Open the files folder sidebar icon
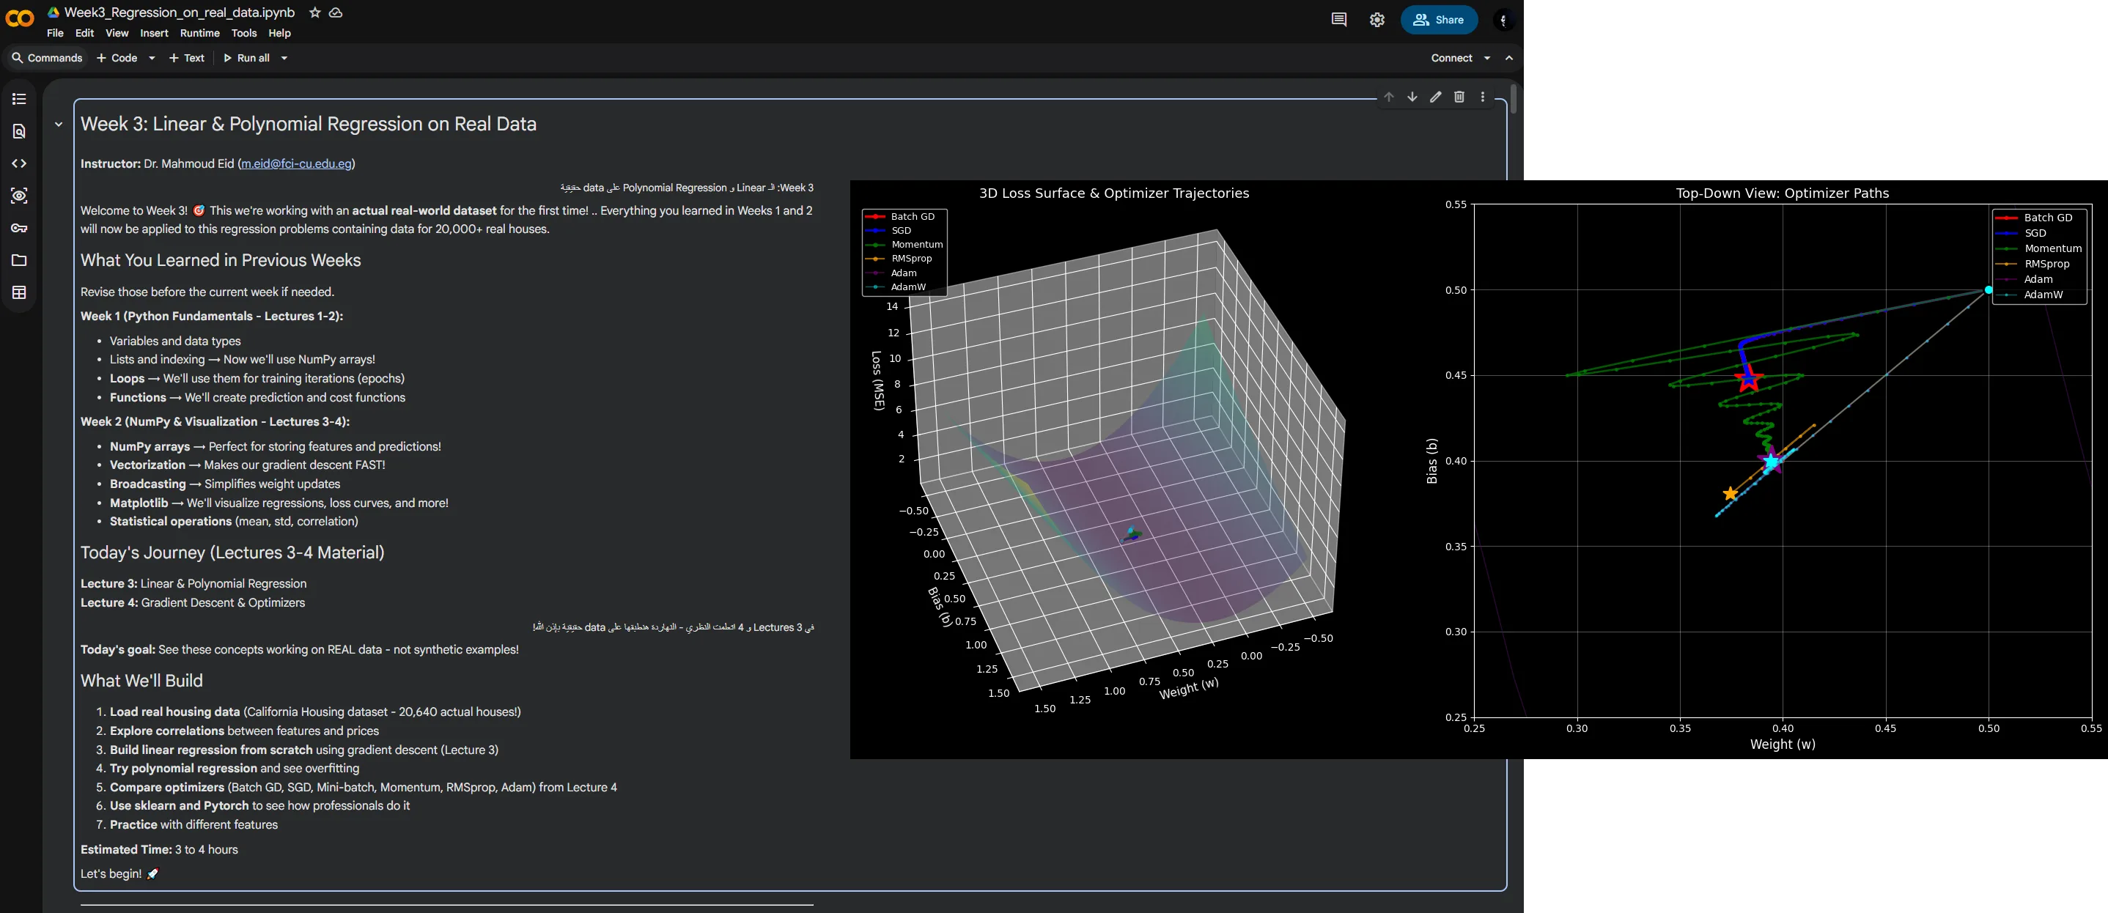The height and width of the screenshot is (913, 2108). pos(20,260)
